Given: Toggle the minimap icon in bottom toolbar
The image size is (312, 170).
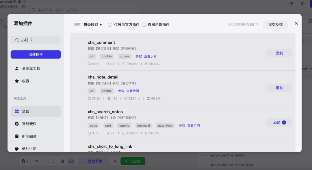Looking at the screenshot, I should (71, 161).
